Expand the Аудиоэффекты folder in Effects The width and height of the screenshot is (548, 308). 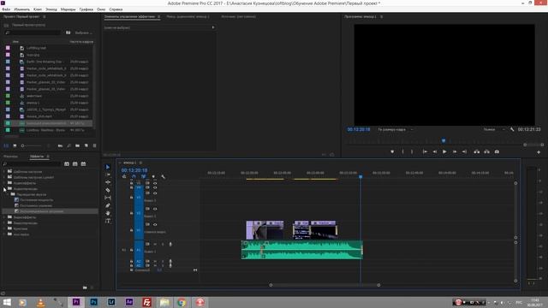(x=4, y=183)
